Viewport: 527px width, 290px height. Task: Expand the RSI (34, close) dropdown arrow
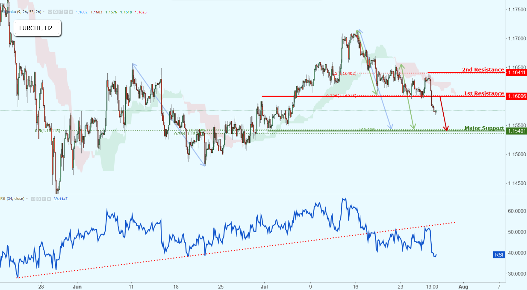[x=27, y=198]
